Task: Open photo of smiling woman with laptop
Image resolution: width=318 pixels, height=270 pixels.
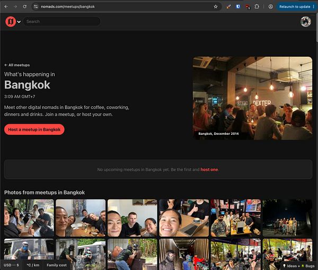Action: click(184, 218)
